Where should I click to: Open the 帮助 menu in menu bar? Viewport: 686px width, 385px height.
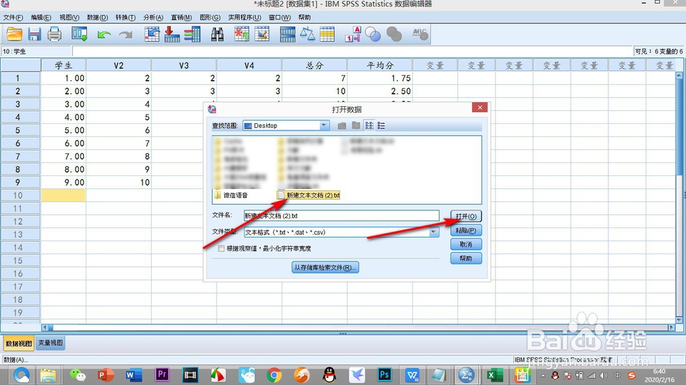305,18
